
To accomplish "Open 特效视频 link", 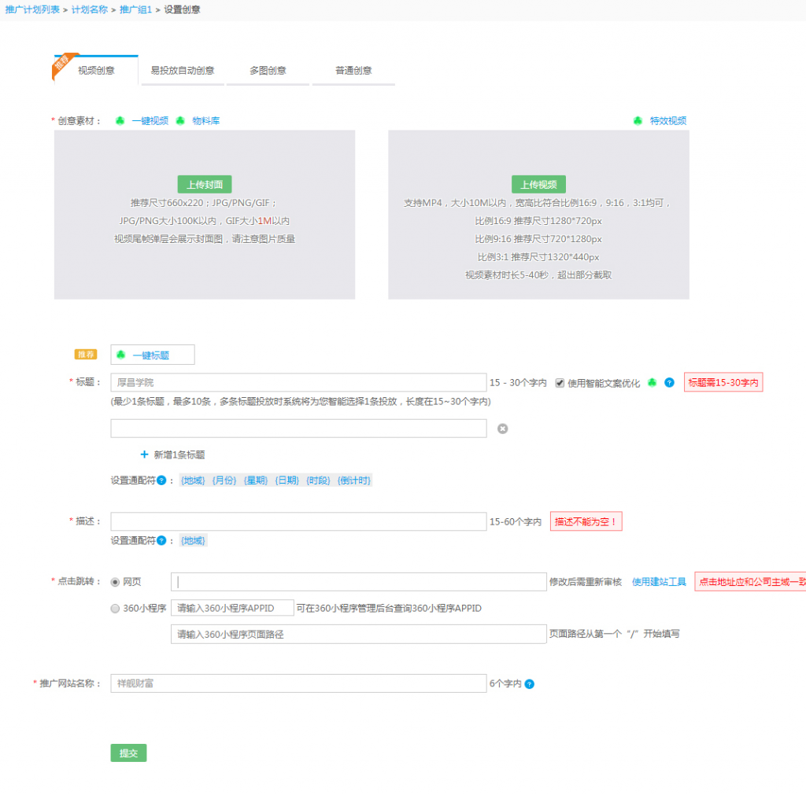I will pyautogui.click(x=667, y=120).
